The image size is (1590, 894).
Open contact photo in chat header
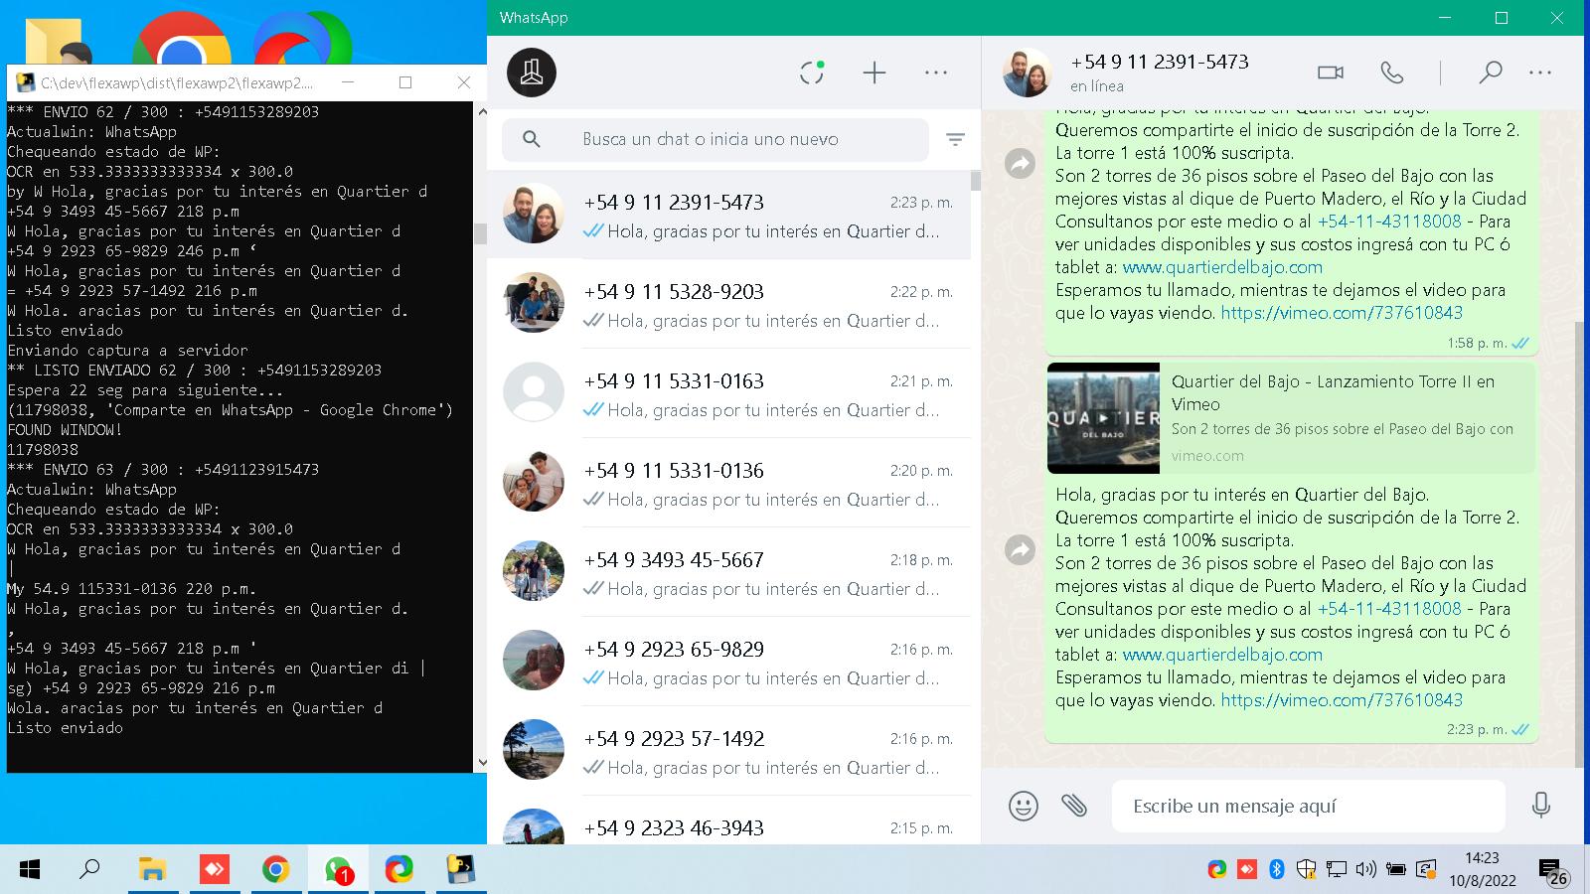pos(1028,73)
